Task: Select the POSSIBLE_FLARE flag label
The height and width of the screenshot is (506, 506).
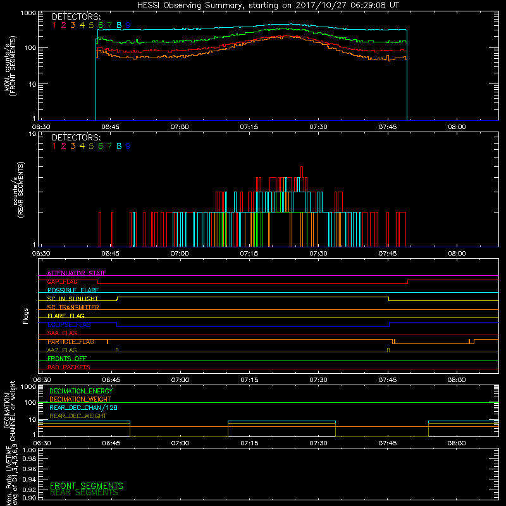Action: tap(73, 290)
